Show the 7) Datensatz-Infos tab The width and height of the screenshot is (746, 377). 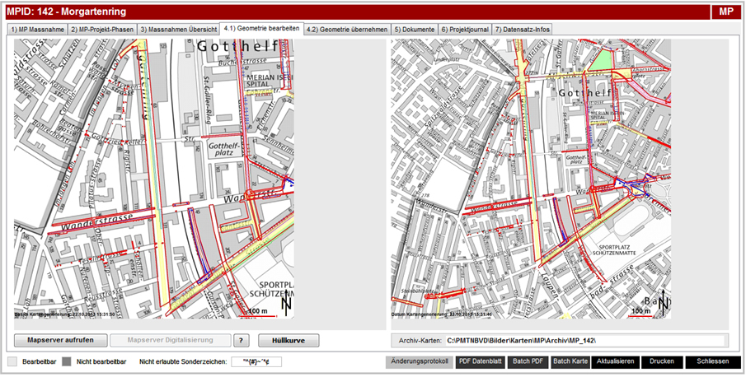523,30
